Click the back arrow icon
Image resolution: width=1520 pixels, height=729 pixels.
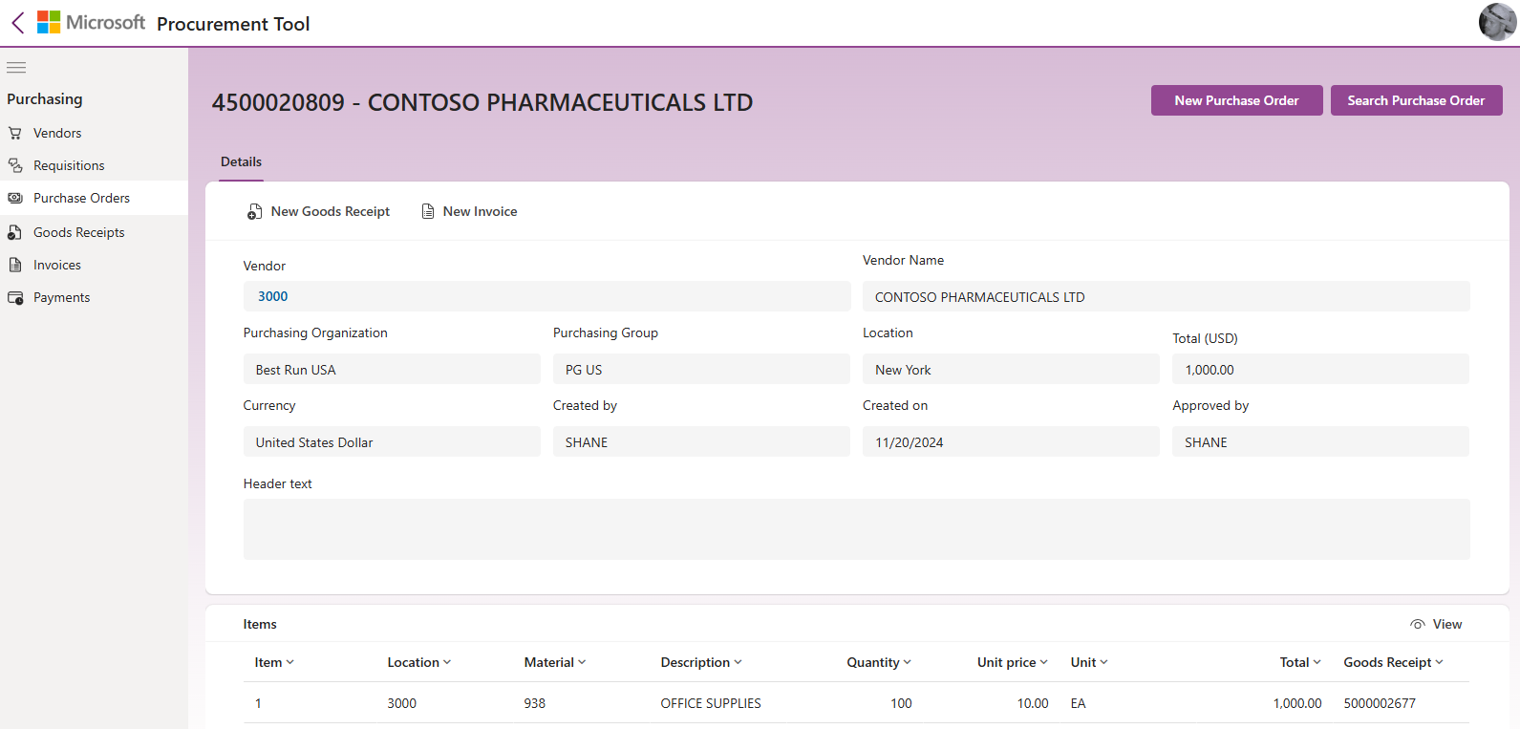point(18,23)
